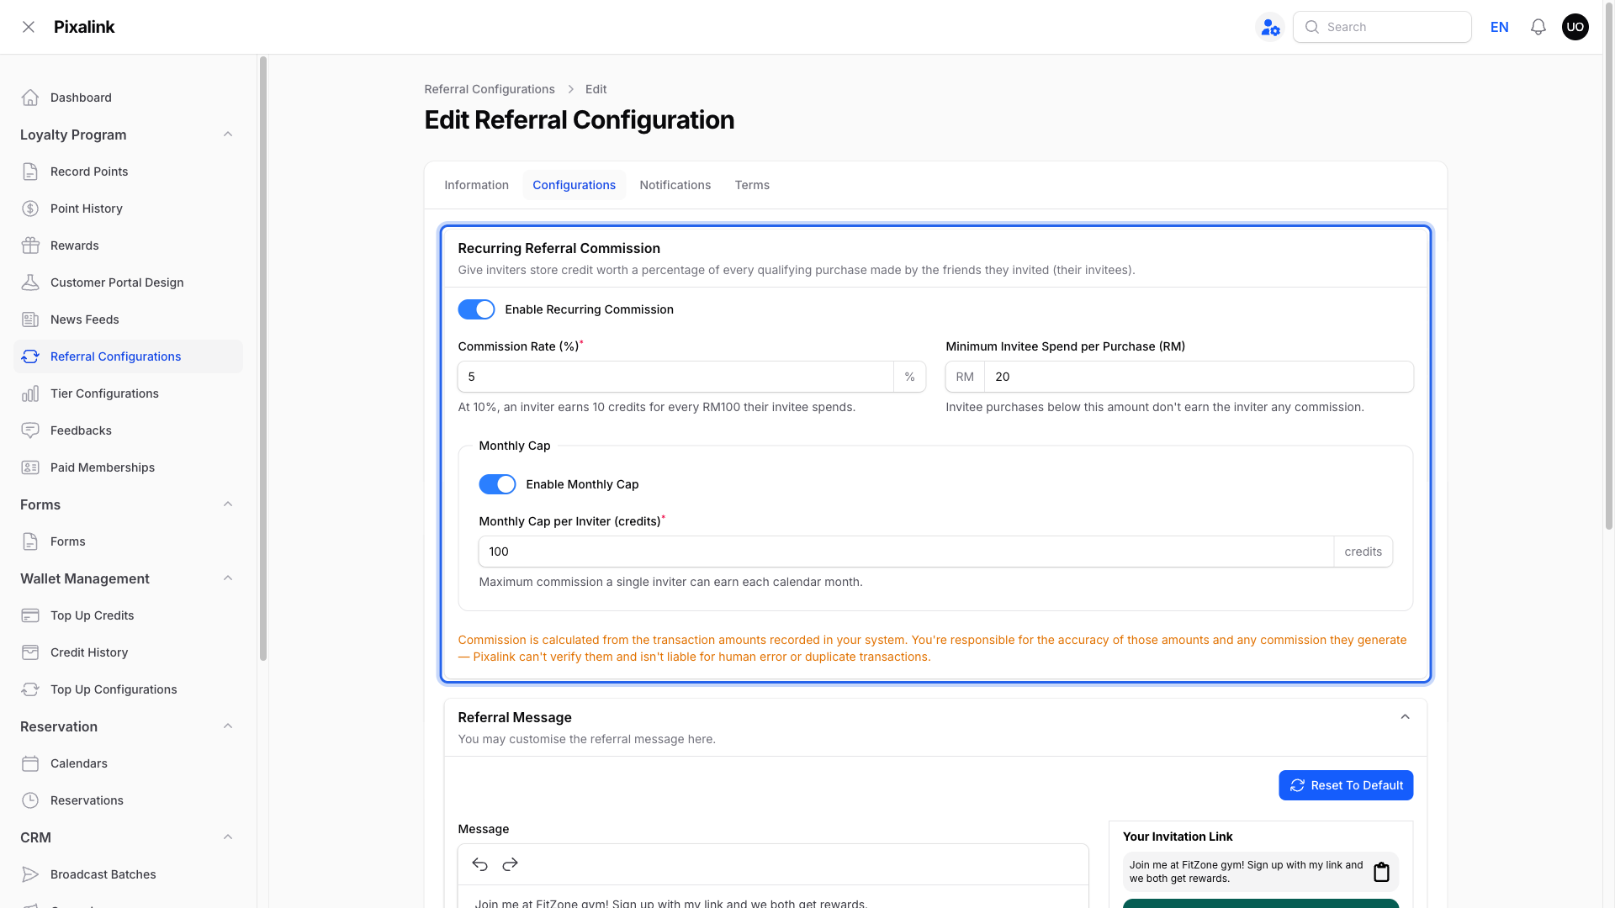
Task: Click the undo arrow in Message editor
Action: (x=480, y=864)
